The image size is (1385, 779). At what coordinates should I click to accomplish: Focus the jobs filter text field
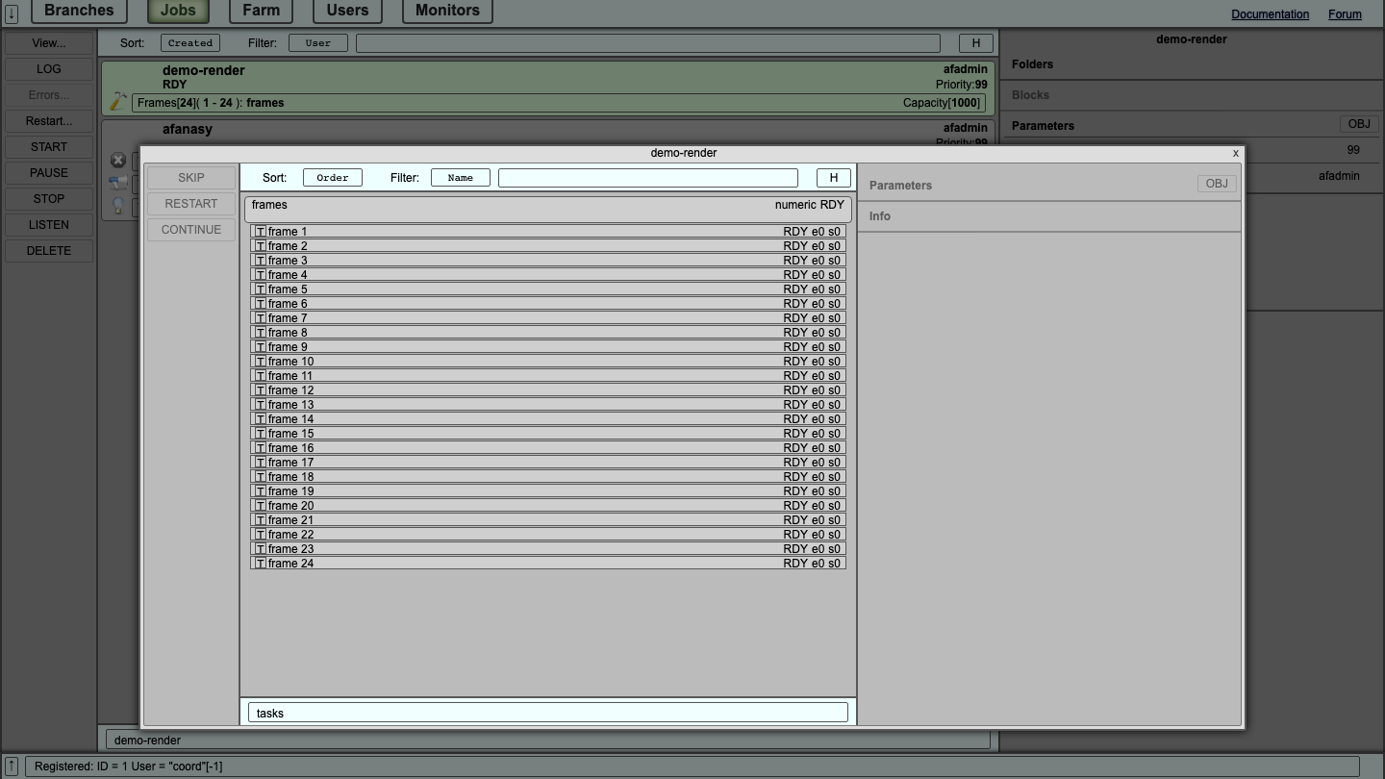point(648,43)
